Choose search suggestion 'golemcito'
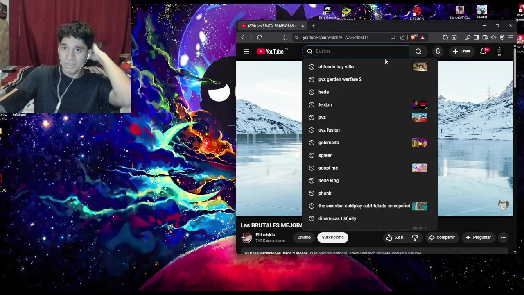This screenshot has width=524, height=295. click(370, 143)
